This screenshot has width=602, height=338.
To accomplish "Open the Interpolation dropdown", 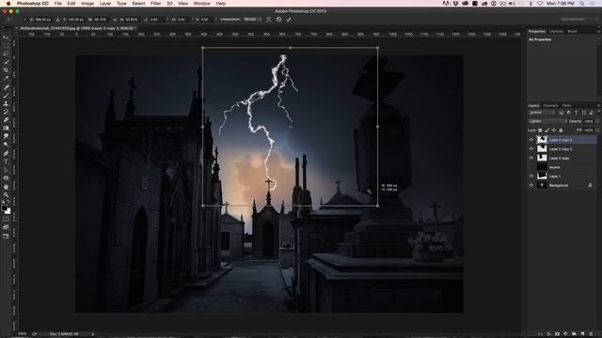I will (252, 19).
